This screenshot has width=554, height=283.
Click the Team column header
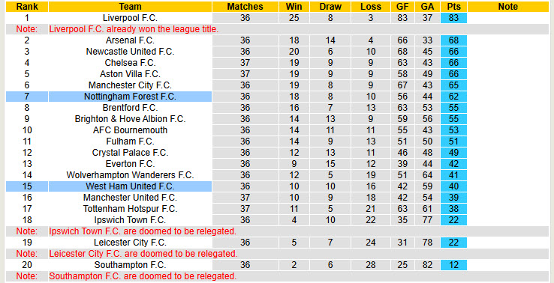pyautogui.click(x=130, y=7)
